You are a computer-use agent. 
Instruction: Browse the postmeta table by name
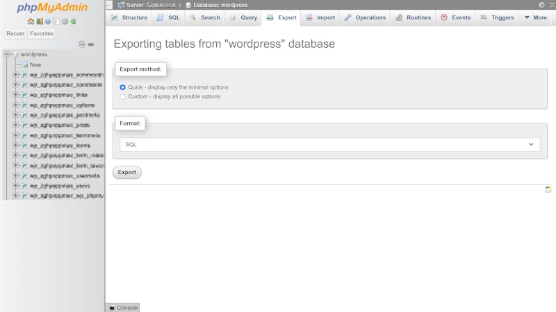click(65, 115)
